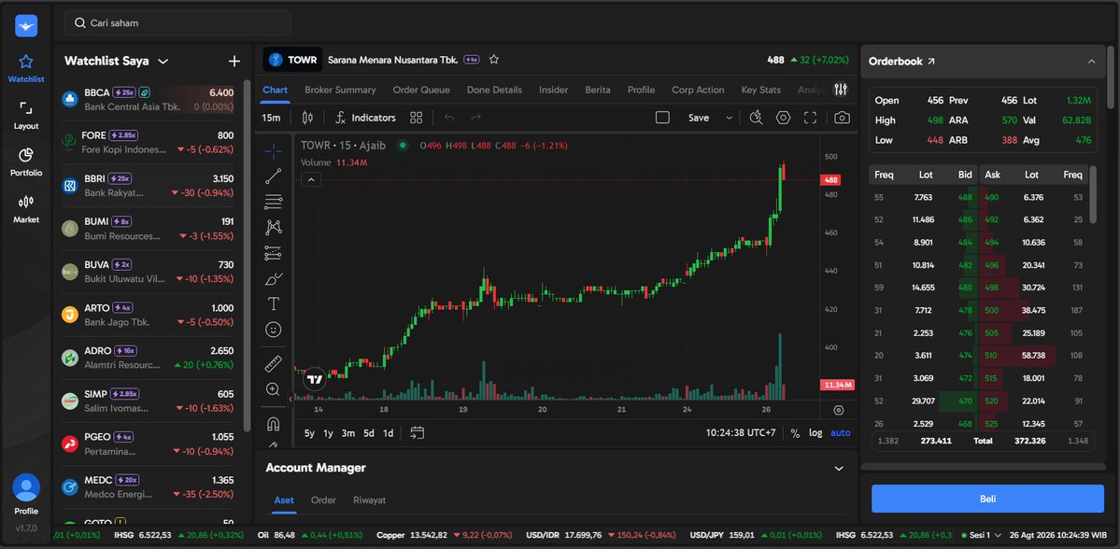This screenshot has height=549, width=1120.
Task: Enter fullscreen chart mode
Action: [810, 118]
